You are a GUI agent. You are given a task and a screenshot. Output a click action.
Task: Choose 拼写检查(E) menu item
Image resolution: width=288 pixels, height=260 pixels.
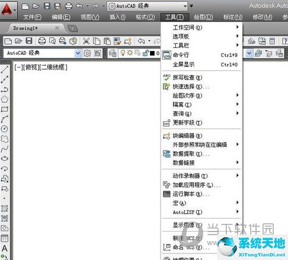[x=201, y=78]
